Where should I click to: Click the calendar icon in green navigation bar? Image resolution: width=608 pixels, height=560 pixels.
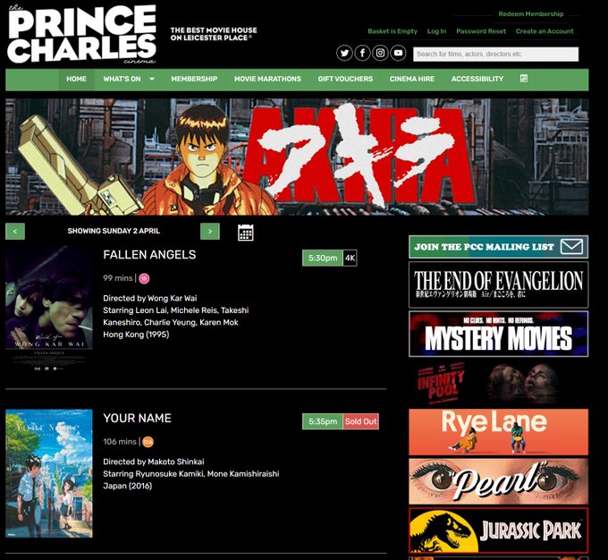[523, 79]
